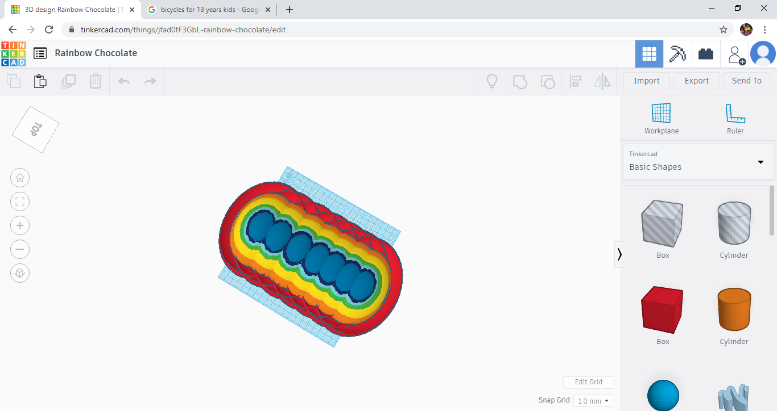Select the blue Sphere shape
The height and width of the screenshot is (411, 777).
[x=663, y=395]
